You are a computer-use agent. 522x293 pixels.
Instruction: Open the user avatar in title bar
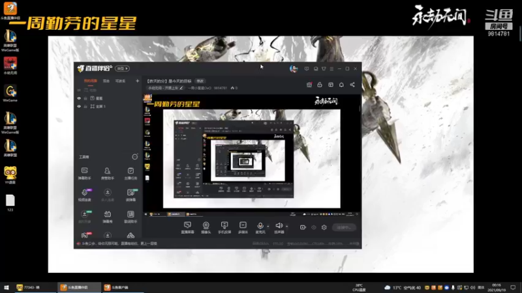point(293,68)
